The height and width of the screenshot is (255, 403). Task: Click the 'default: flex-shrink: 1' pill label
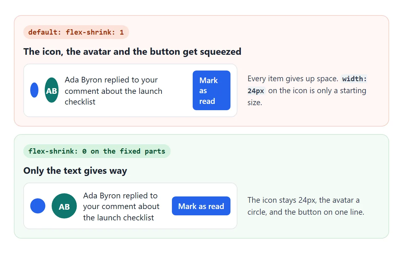76,32
